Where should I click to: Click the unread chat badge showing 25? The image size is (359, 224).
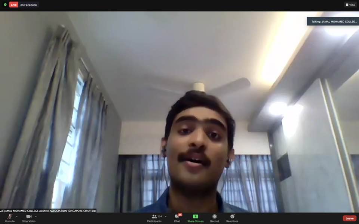(180, 215)
